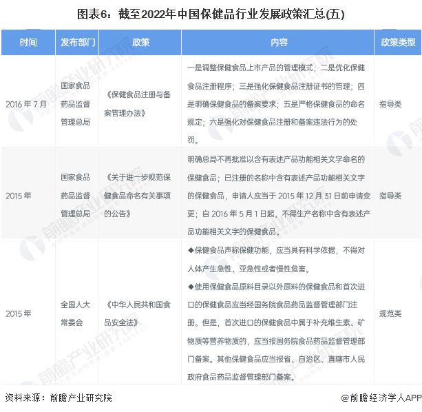Image resolution: width=422 pixels, height=412 pixels.
Task: Click the 时间 column header
Action: [x=28, y=43]
